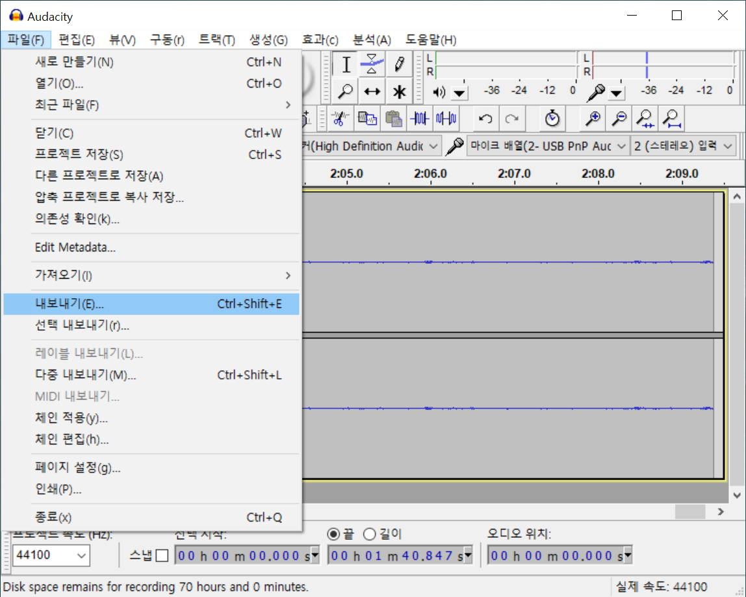
Task: Open the 생성(G) menu
Action: [269, 40]
